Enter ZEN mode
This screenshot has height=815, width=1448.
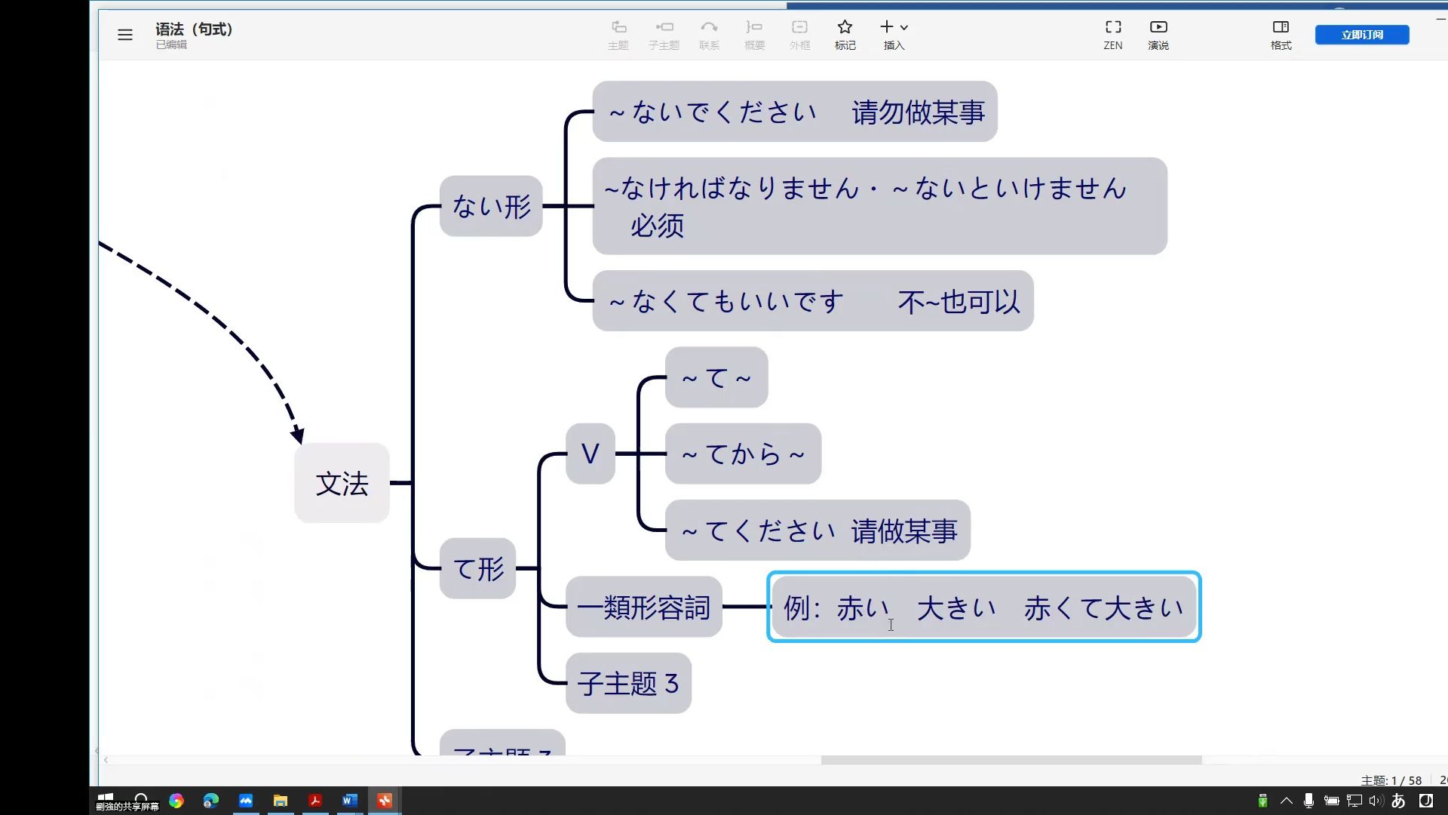click(1113, 34)
